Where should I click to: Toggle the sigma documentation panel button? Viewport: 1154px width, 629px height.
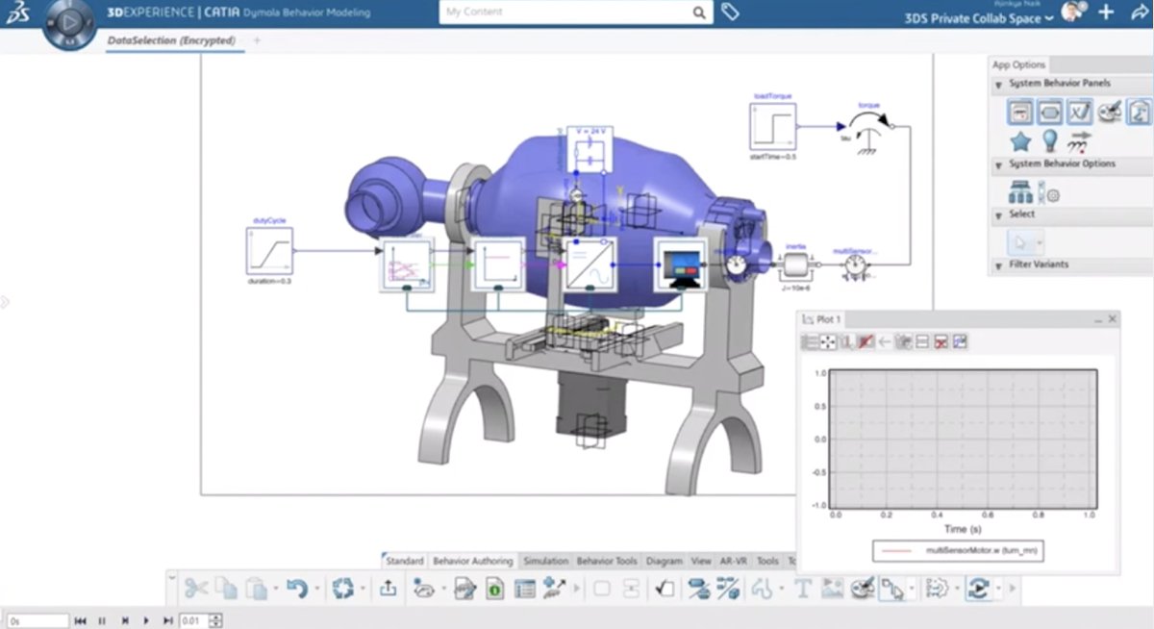[1140, 112]
